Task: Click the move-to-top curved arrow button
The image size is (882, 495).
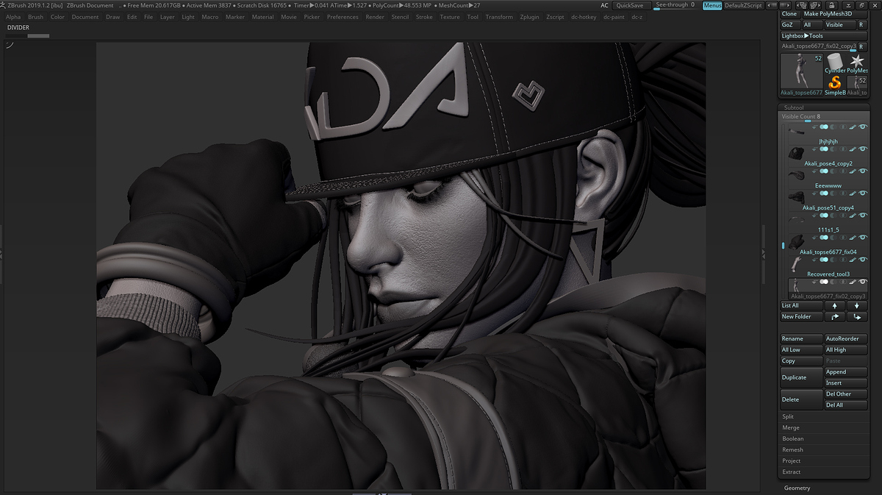Action: pyautogui.click(x=833, y=316)
